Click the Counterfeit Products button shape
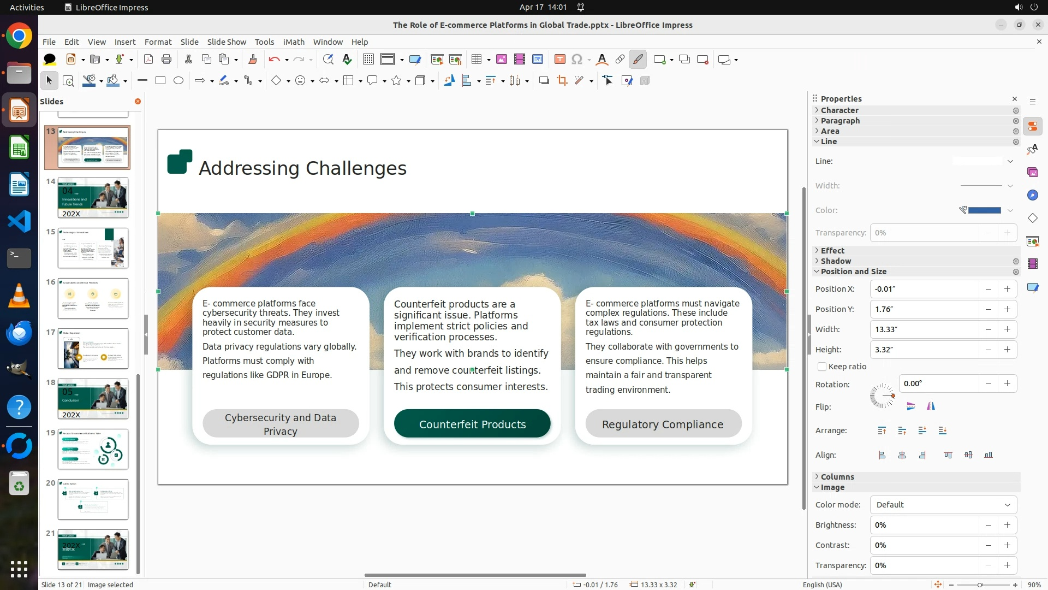This screenshot has height=590, width=1048. (x=472, y=424)
